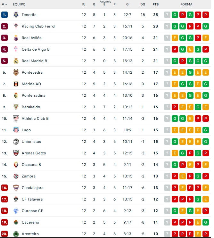
Task: Sort standings by PTS column header
Action: pos(156,4)
